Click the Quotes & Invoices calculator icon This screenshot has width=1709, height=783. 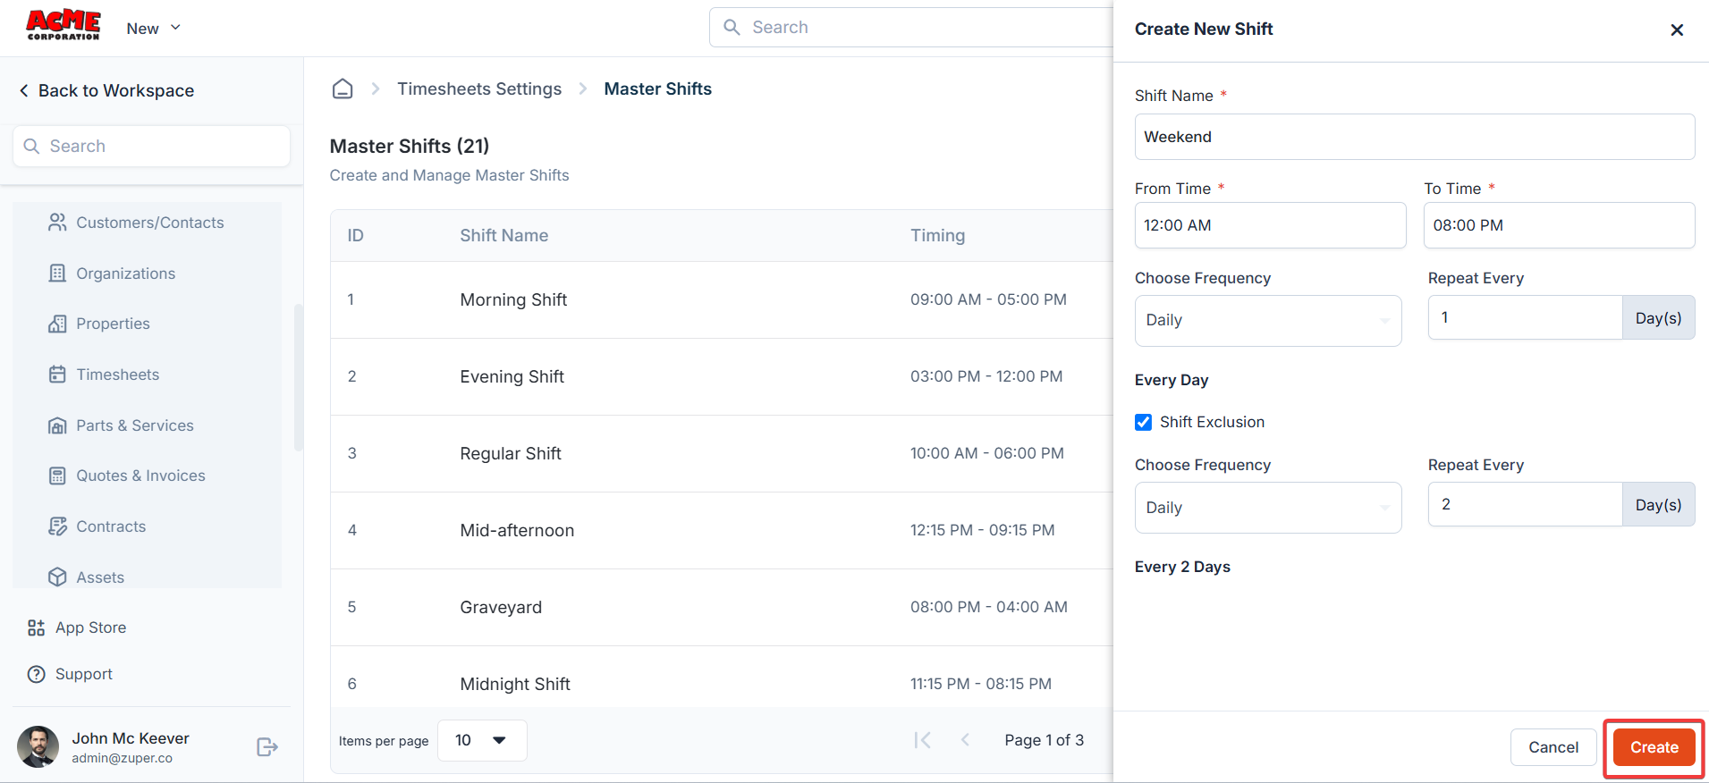click(57, 476)
